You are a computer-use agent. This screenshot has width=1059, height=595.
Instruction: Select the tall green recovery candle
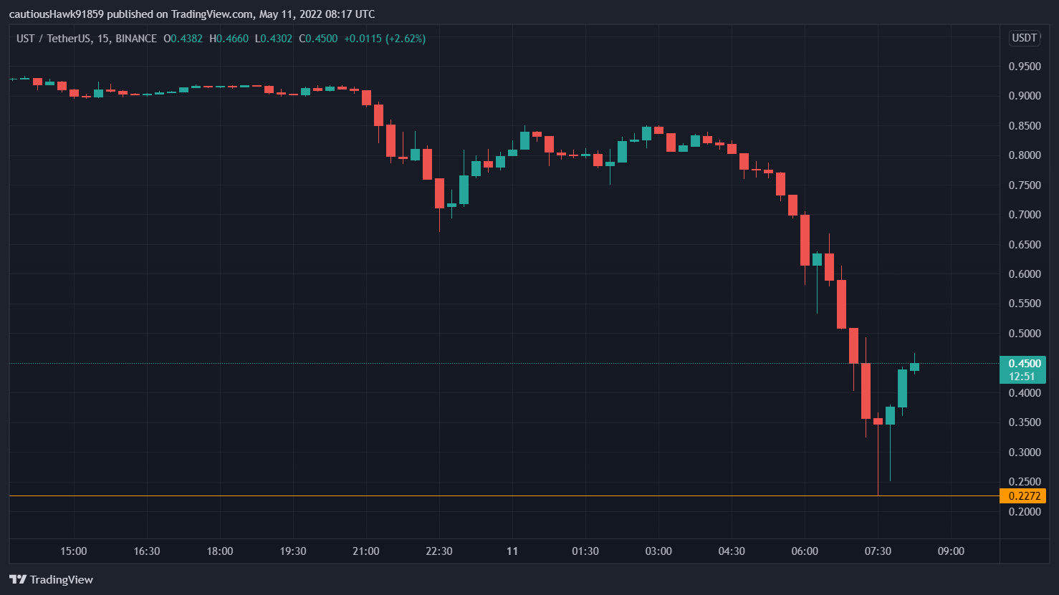[x=902, y=387]
